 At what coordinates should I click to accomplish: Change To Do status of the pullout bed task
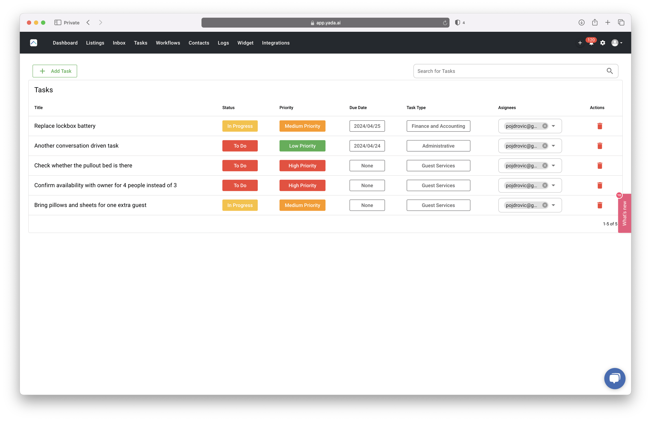[x=240, y=166]
